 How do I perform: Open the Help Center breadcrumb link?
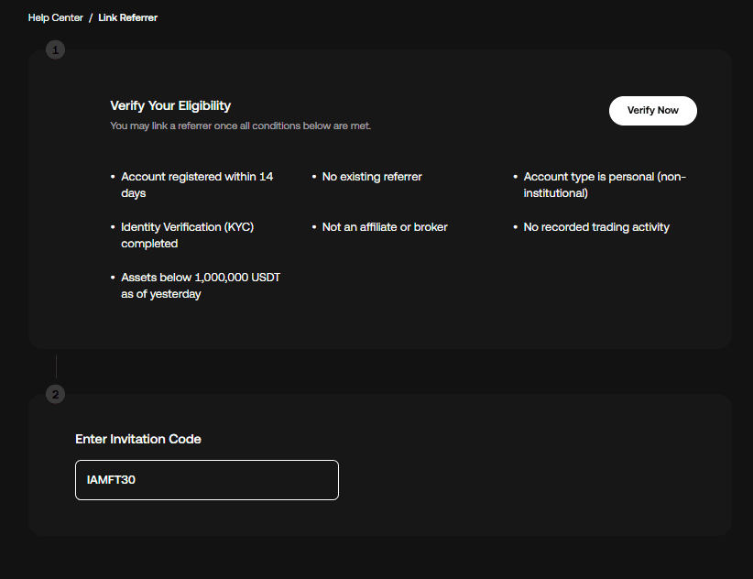pos(55,17)
